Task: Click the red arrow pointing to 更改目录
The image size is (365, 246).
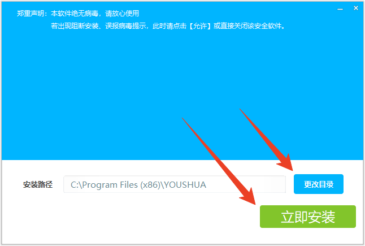Action: (268, 141)
